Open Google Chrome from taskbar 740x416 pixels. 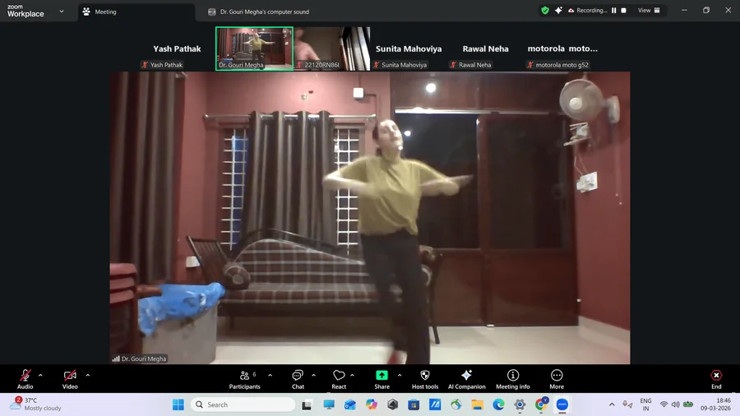click(541, 404)
